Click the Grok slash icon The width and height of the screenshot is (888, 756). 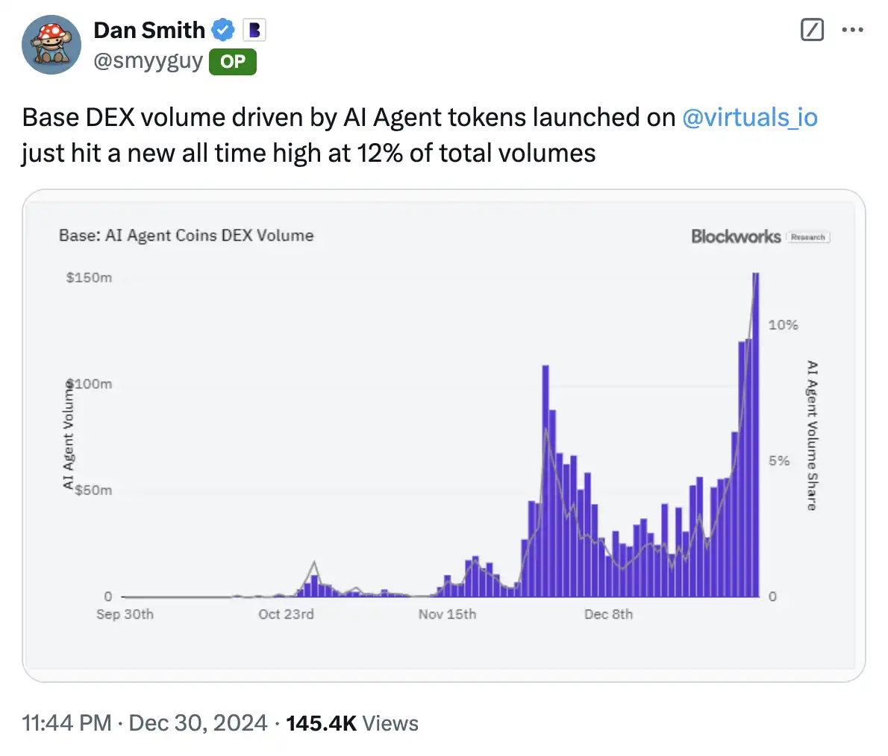[x=811, y=30]
